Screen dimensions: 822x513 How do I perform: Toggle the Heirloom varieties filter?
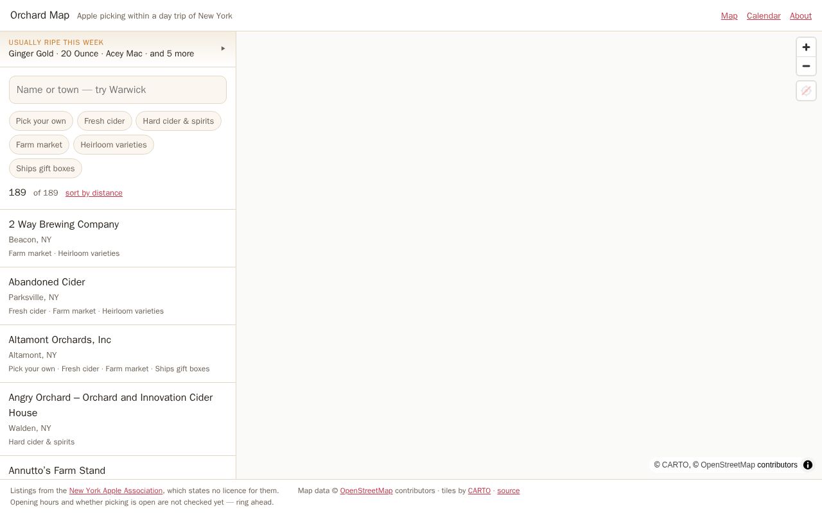pyautogui.click(x=114, y=145)
